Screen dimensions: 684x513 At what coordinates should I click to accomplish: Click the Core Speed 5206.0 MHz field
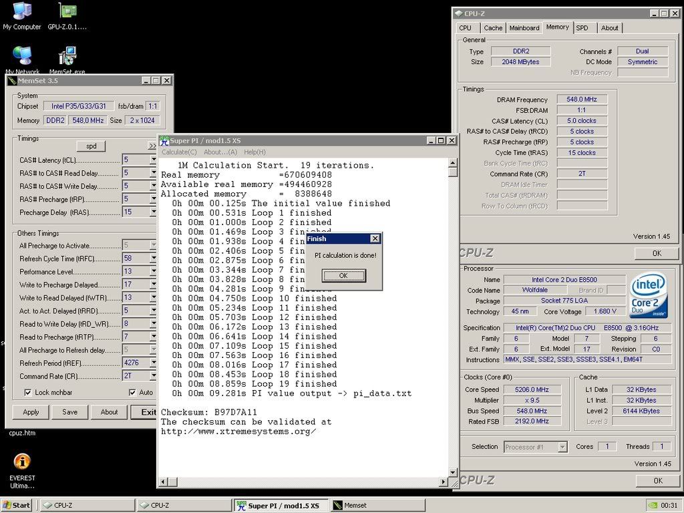click(x=531, y=389)
